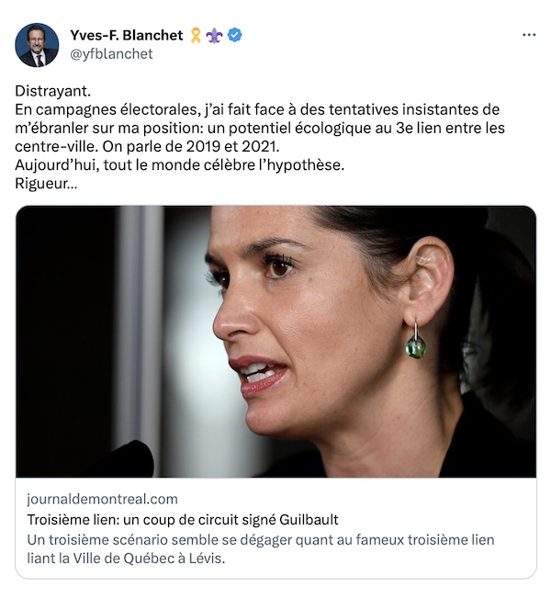This screenshot has width=551, height=598.
Task: Click tweet line starting 'm'ébranler sur ma position'
Action: (x=260, y=129)
